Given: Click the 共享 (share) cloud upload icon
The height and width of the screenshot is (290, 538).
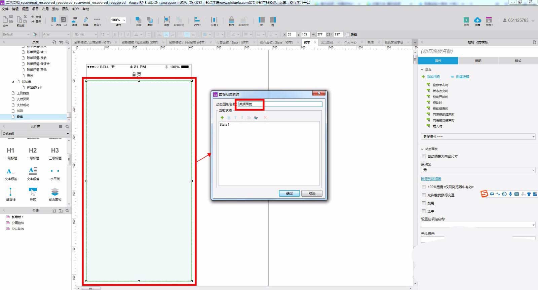Looking at the screenshot, I should 477,20.
